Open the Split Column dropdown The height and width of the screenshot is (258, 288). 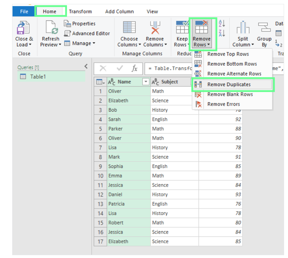click(x=253, y=45)
